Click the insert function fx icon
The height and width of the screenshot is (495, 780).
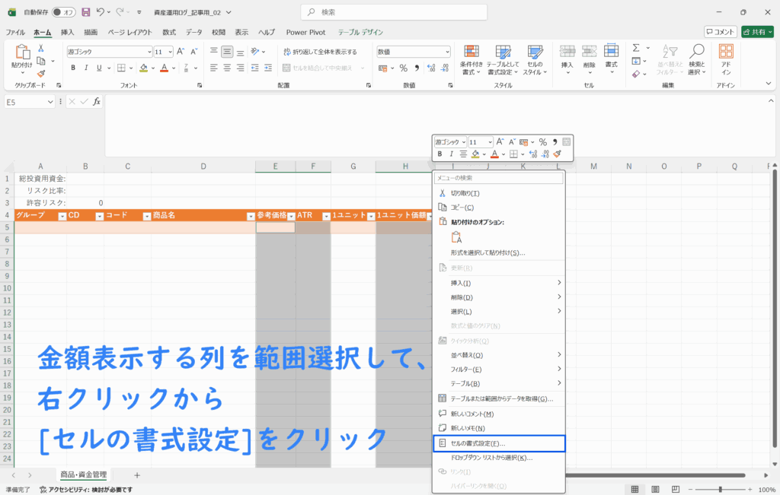coord(96,102)
